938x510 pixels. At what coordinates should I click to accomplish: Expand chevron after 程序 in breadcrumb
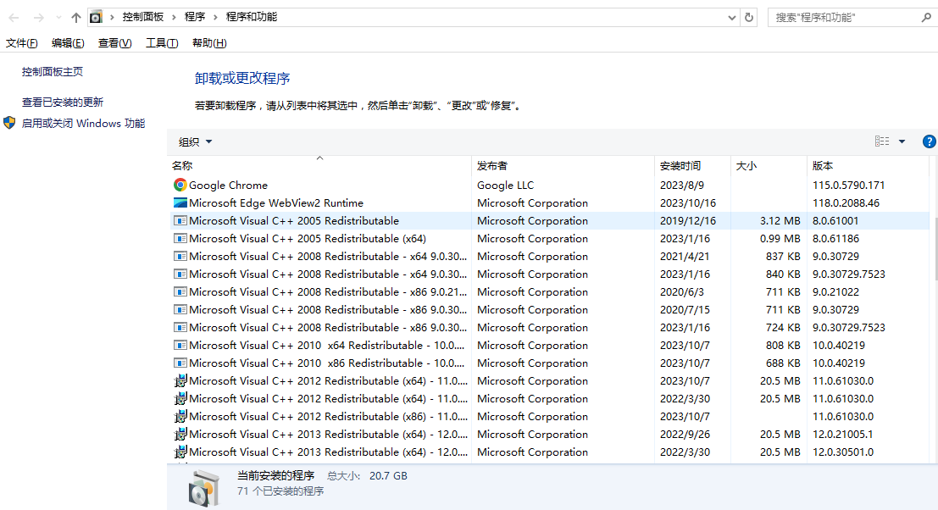215,17
